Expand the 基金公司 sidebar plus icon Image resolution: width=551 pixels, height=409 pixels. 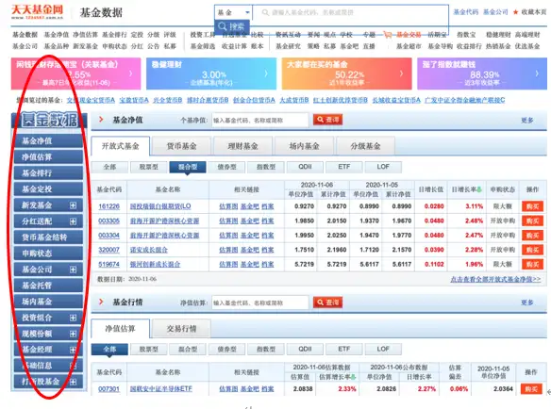click(x=73, y=270)
